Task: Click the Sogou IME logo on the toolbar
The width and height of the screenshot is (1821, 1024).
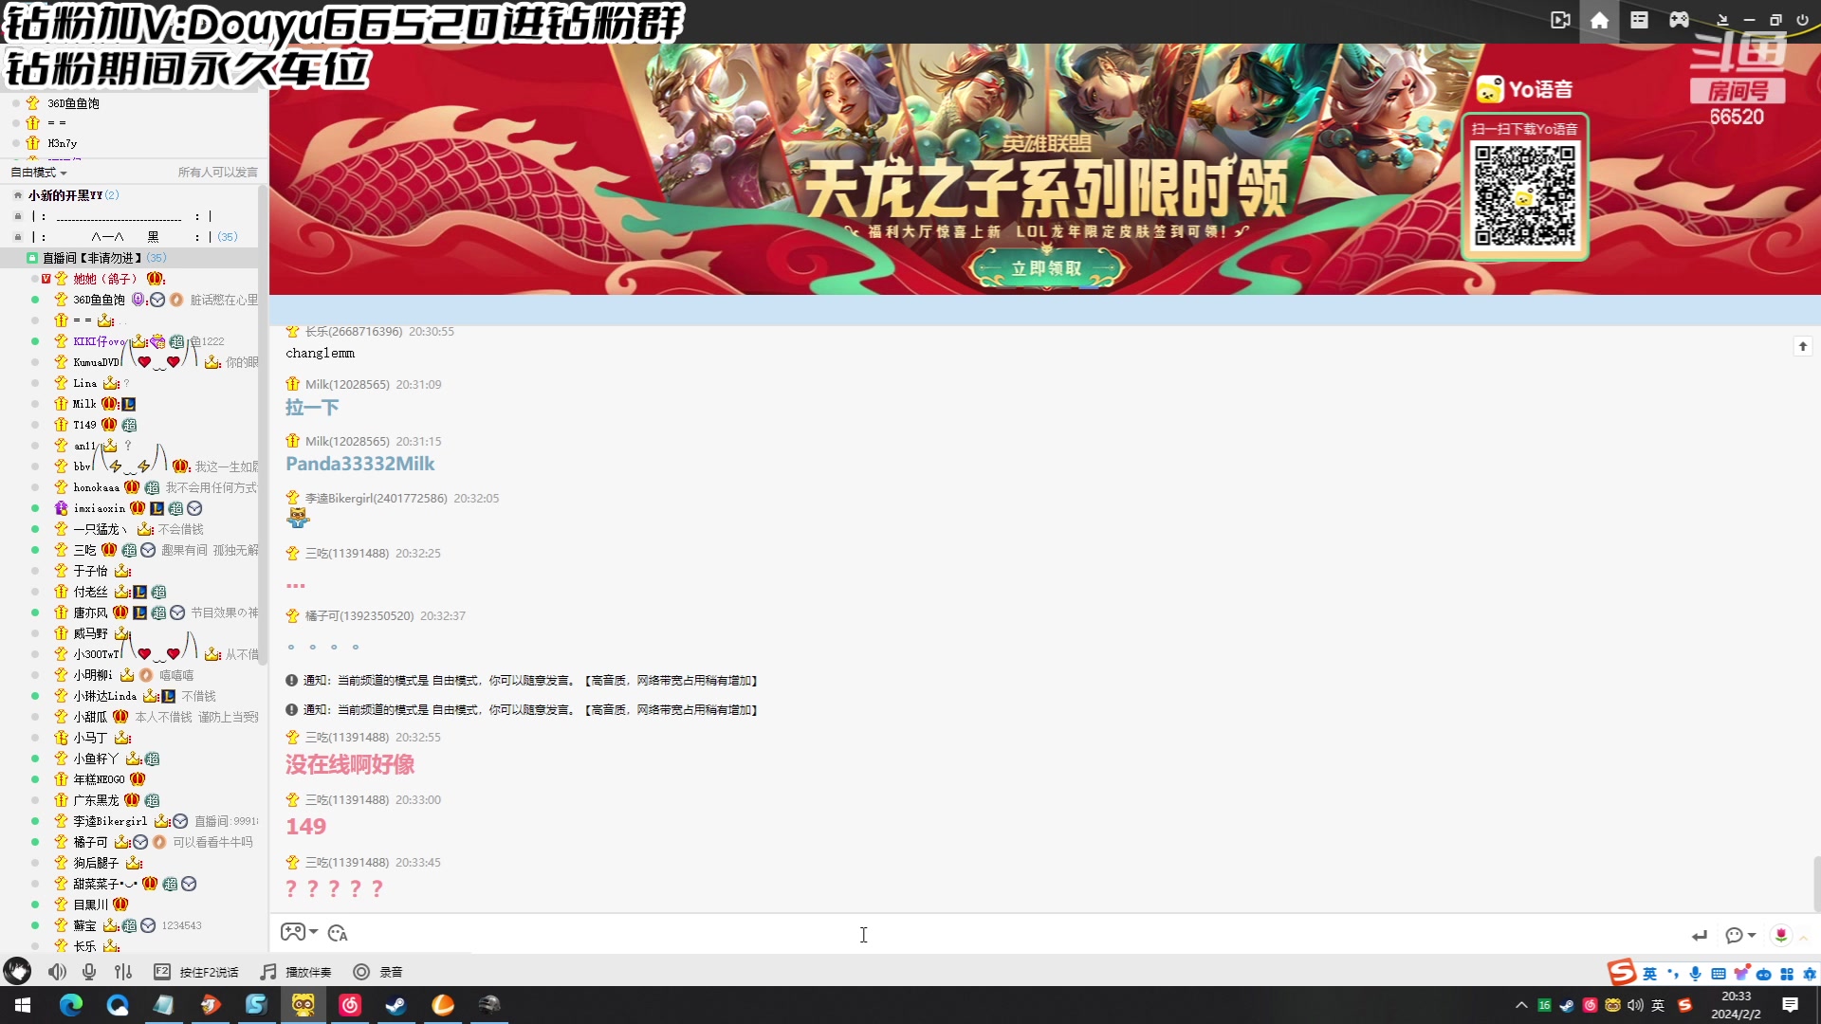Action: 1622,972
